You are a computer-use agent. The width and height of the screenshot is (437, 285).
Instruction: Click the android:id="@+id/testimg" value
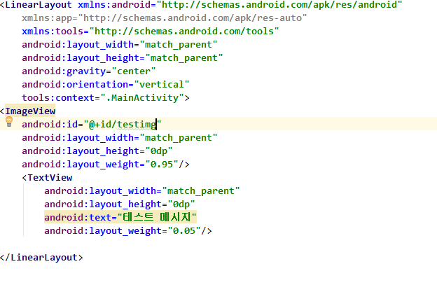(123, 124)
